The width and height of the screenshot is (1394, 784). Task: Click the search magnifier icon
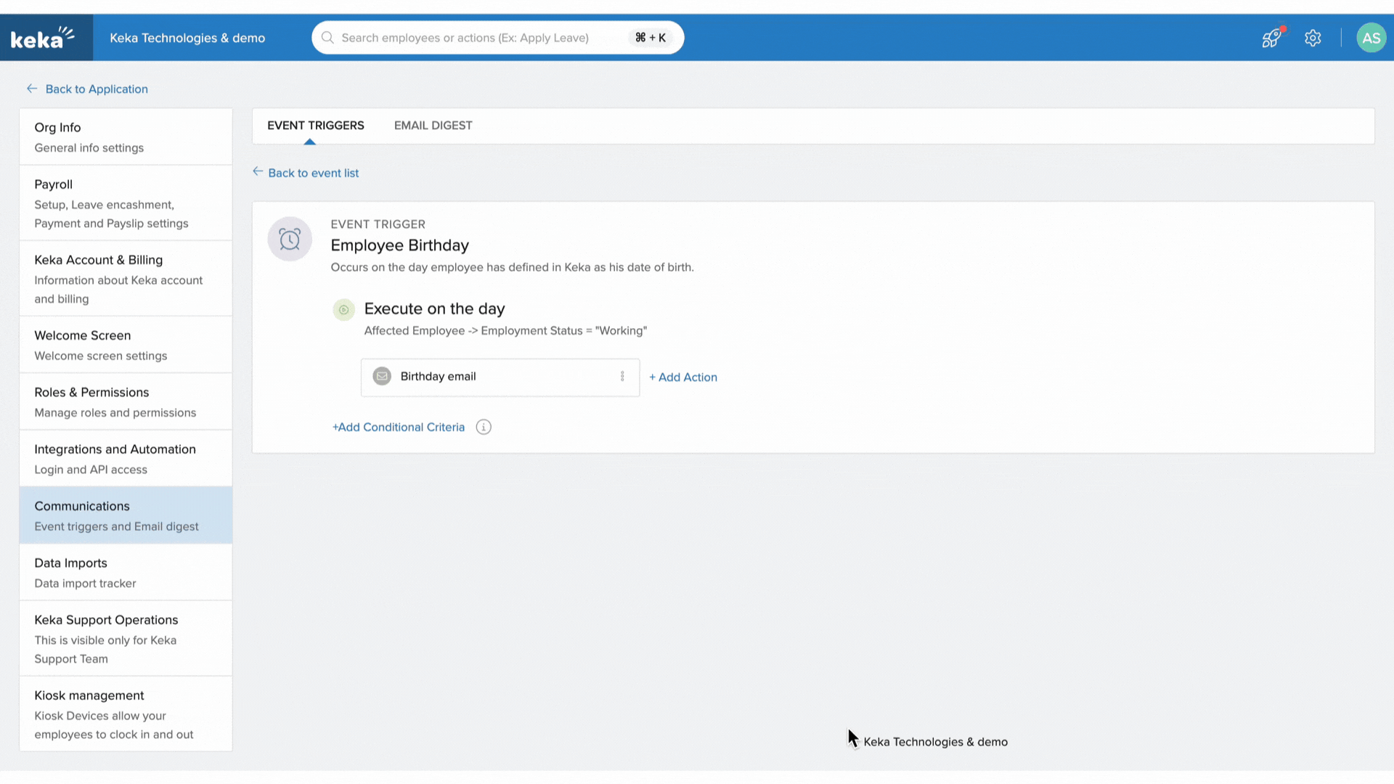pos(327,38)
